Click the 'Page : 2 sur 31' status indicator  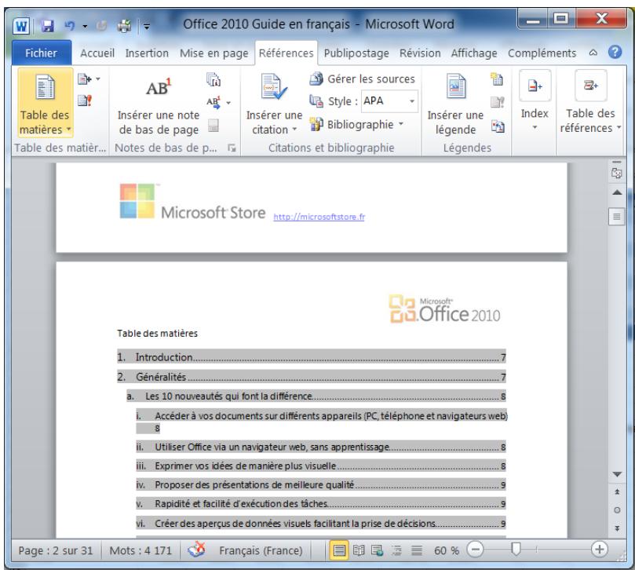coord(56,550)
